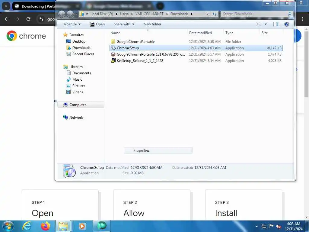Expand address bar previous locations dropdown

(208, 14)
